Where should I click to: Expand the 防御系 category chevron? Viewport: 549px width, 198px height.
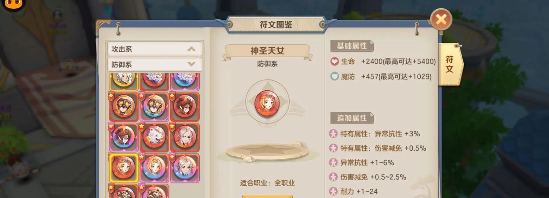[191, 64]
